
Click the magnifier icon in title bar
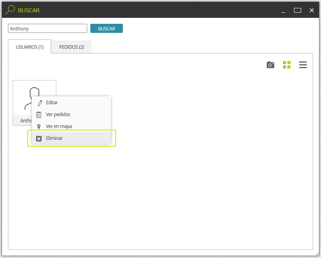tap(10, 10)
